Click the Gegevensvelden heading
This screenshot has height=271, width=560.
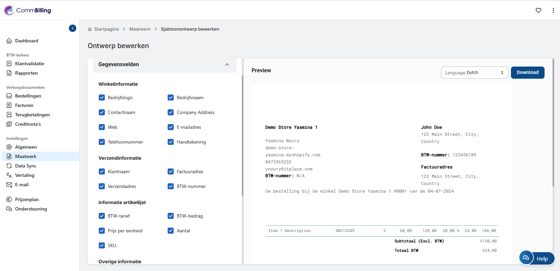119,65
